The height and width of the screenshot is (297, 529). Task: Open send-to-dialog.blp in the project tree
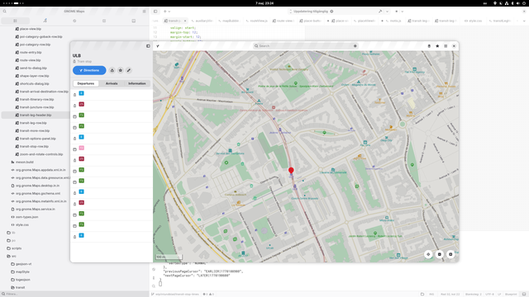tap(33, 68)
